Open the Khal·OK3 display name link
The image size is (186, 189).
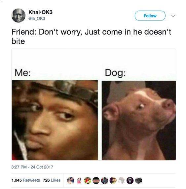tap(41, 12)
